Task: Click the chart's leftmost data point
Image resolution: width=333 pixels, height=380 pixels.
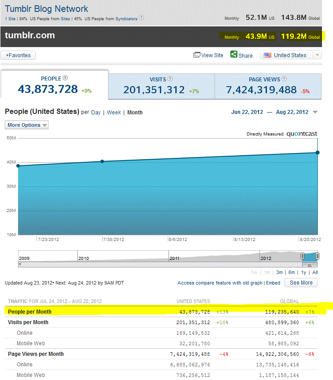Action: coord(18,166)
